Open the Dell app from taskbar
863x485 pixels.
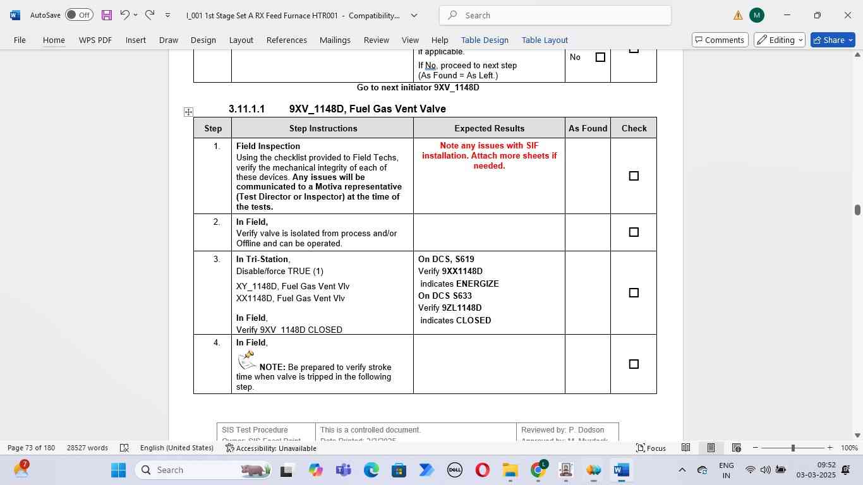pyautogui.click(x=455, y=470)
